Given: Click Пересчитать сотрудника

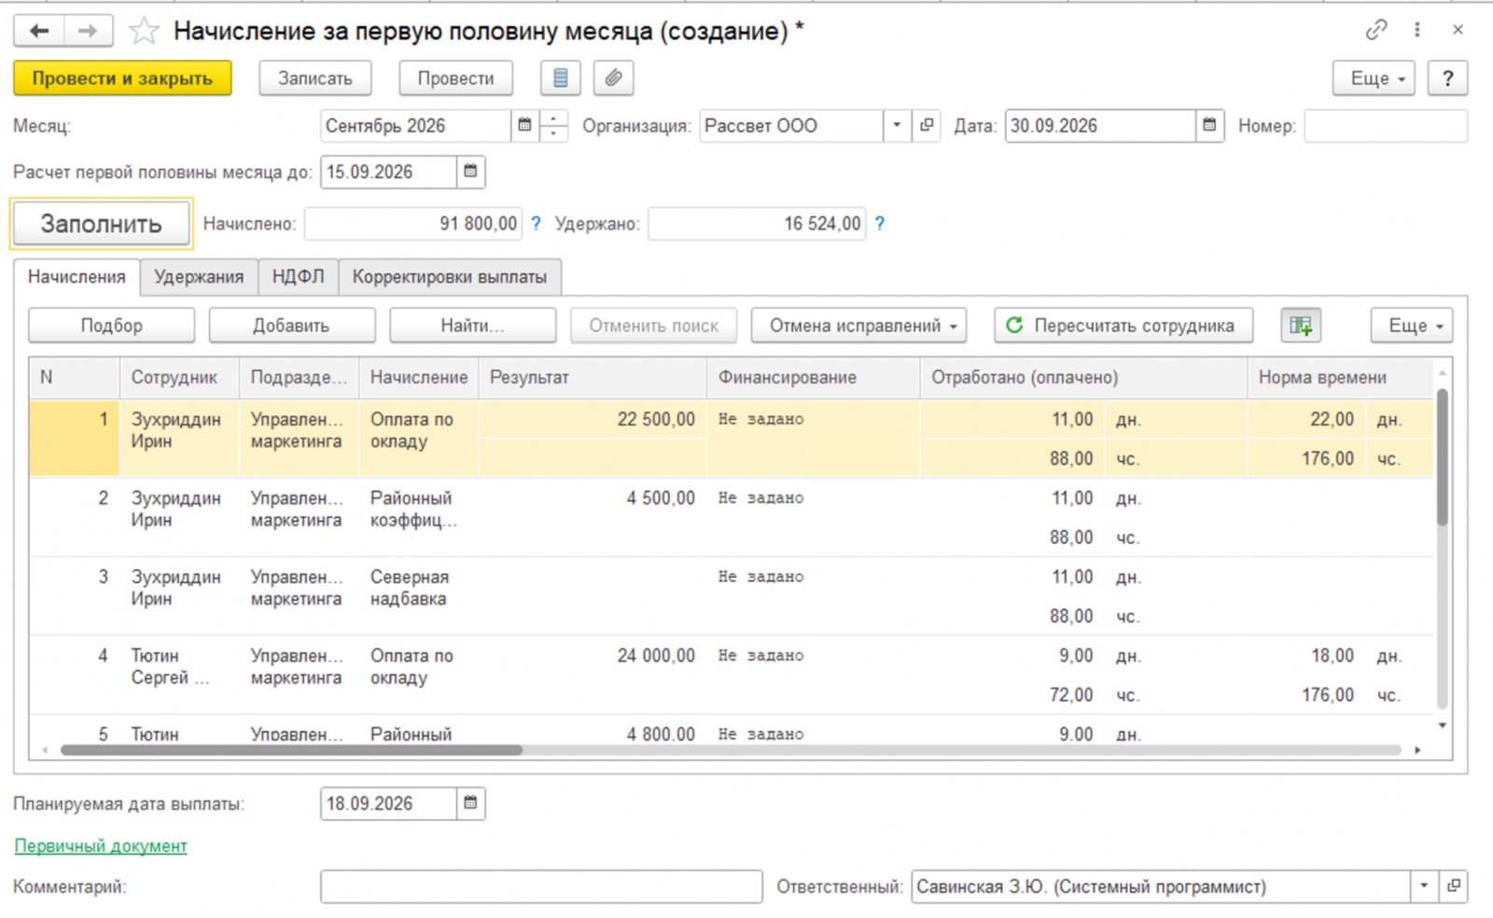Looking at the screenshot, I should tap(1123, 326).
